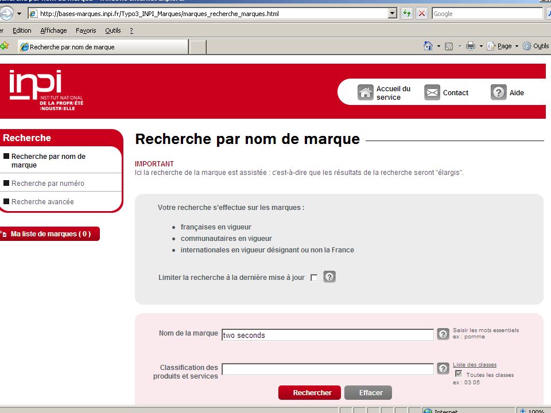Screen dimensions: 551x413
Task: Click the RSS feeds toolbar icon
Action: pos(449,46)
